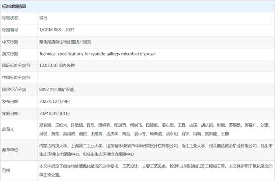The height and width of the screenshot is (181, 275).
Task: Select English title Technical specifications text
Action: tap(97, 54)
